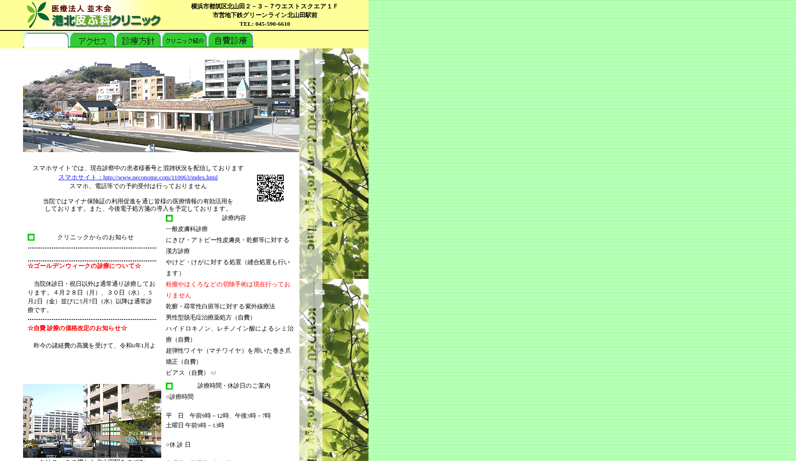This screenshot has width=796, height=461.
Task: Click the station building photo
Action: (161, 106)
